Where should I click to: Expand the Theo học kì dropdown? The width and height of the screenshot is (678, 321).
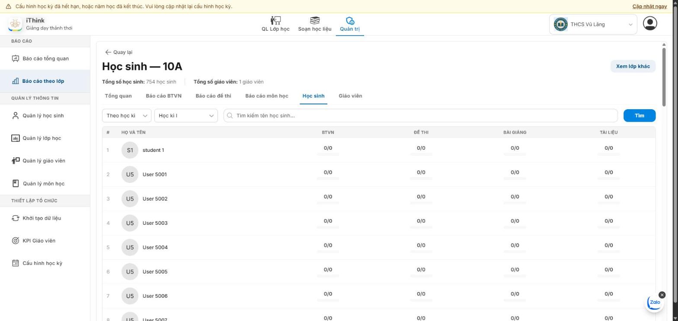pos(127,116)
